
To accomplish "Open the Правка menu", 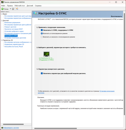I will (10, 6).
